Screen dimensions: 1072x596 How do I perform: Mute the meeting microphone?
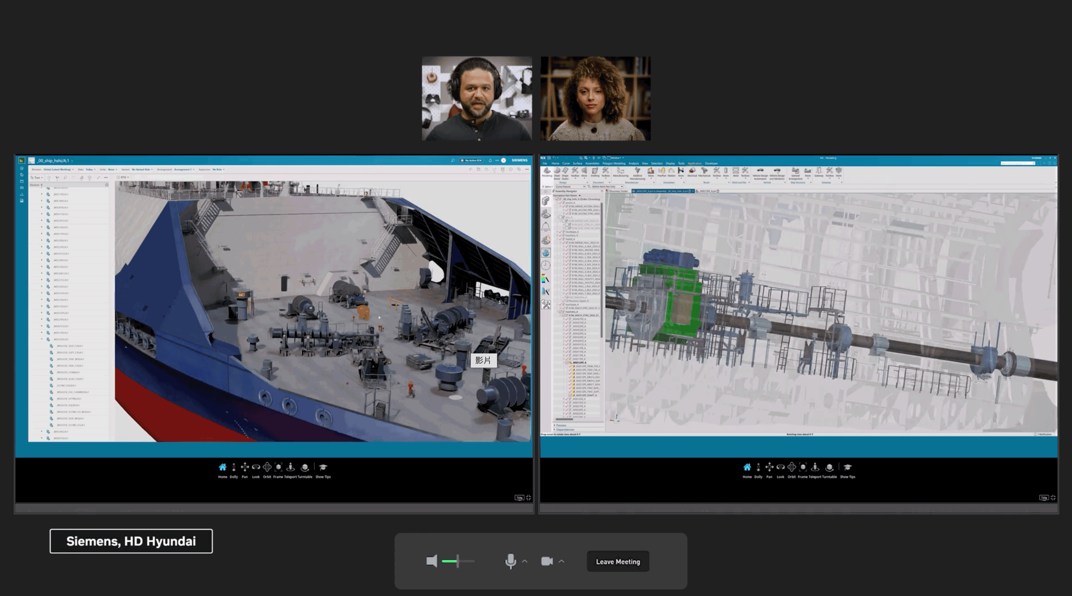[511, 561]
